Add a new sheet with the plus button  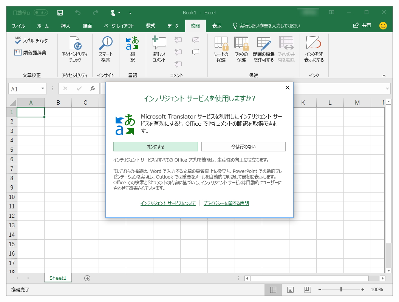point(87,278)
